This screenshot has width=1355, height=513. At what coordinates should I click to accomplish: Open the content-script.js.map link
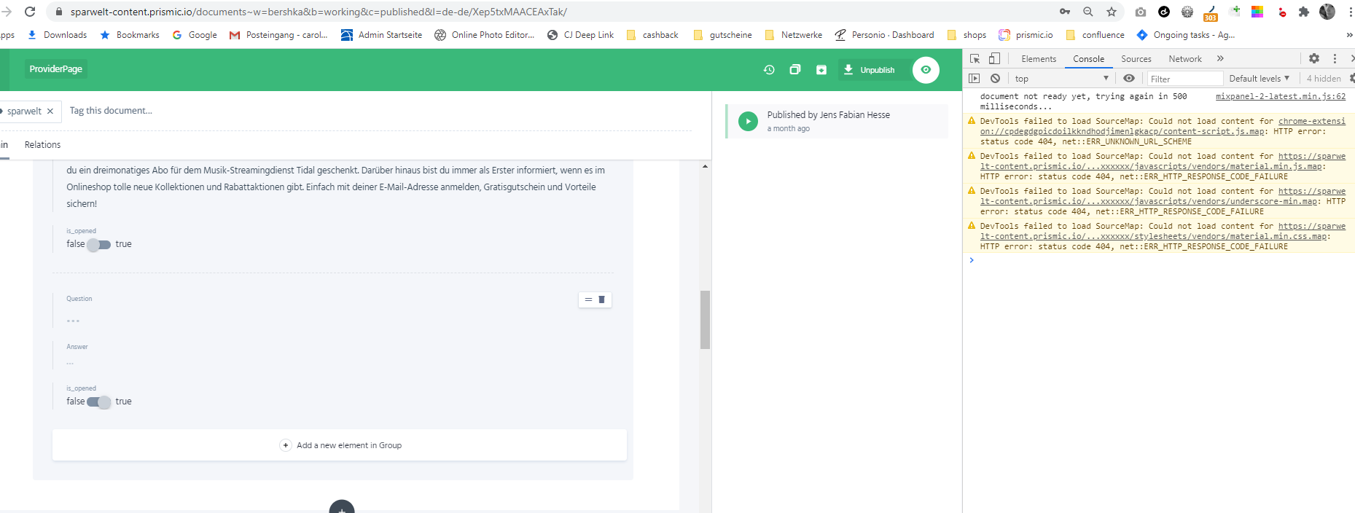[x=1163, y=127]
